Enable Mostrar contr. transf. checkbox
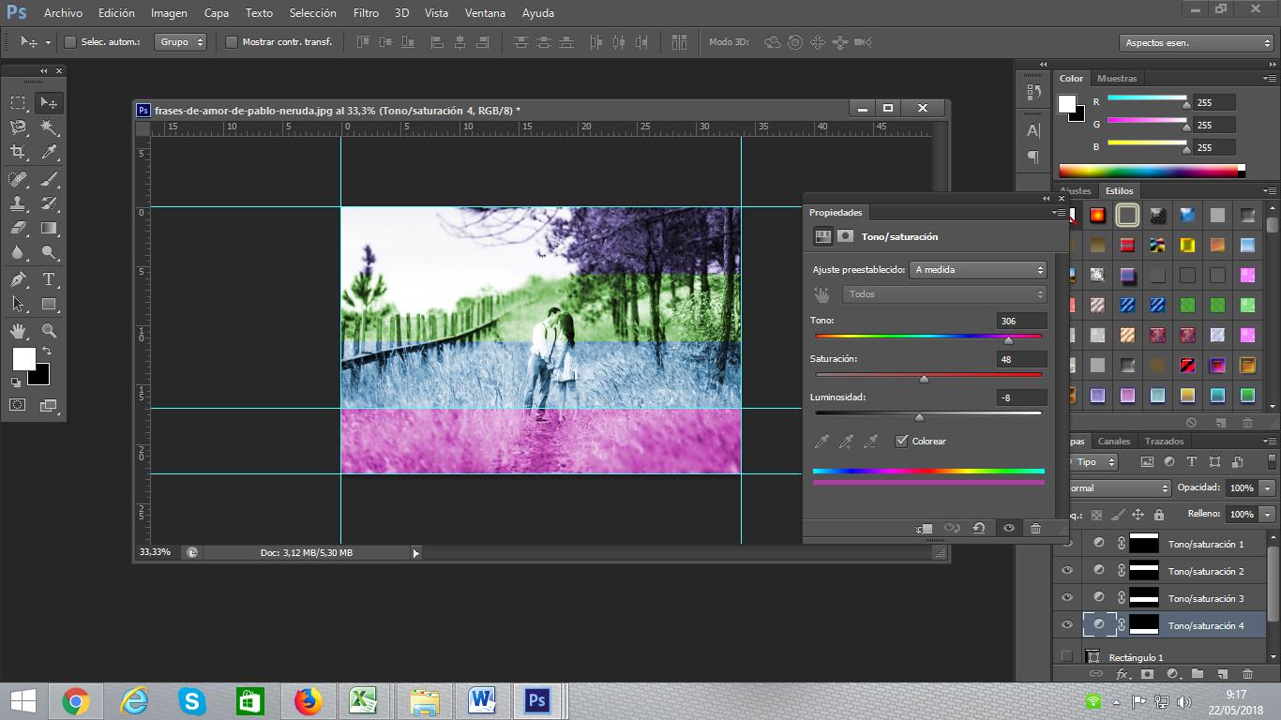 point(232,42)
